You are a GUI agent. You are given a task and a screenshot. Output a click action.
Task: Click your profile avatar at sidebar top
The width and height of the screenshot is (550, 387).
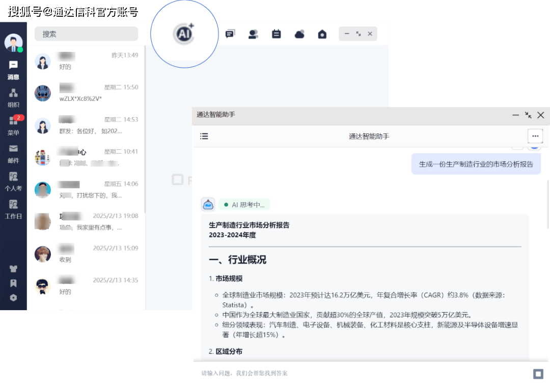click(13, 42)
